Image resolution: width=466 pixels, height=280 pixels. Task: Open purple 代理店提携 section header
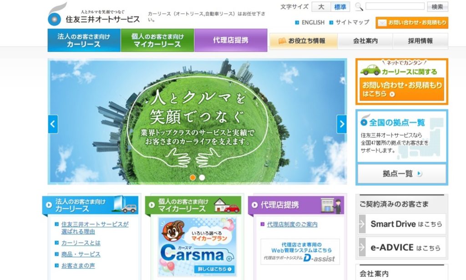pyautogui.click(x=296, y=205)
